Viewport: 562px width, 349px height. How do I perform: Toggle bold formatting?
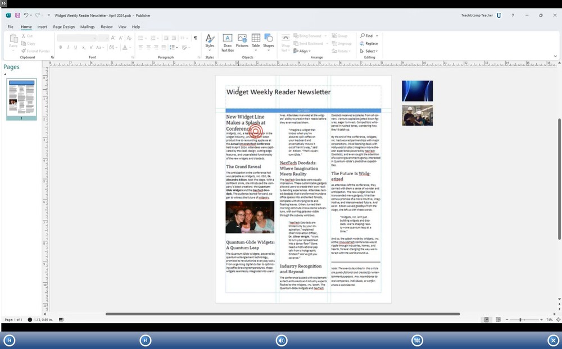coord(61,47)
